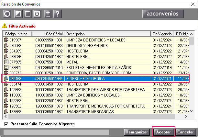Click the document icon of row 113866

(6, 95)
